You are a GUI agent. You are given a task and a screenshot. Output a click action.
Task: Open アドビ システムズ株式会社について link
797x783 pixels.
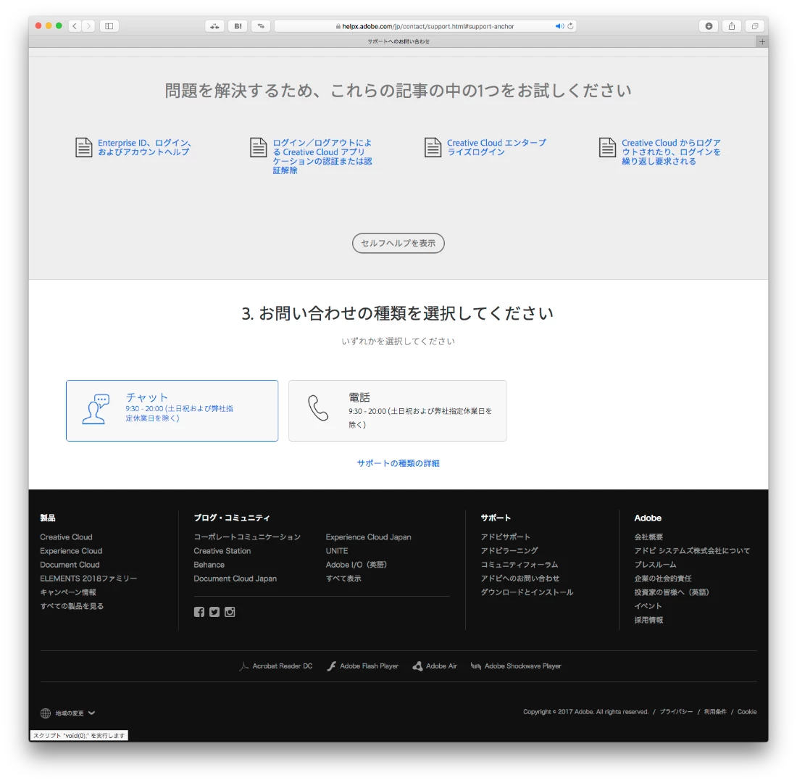tap(692, 551)
